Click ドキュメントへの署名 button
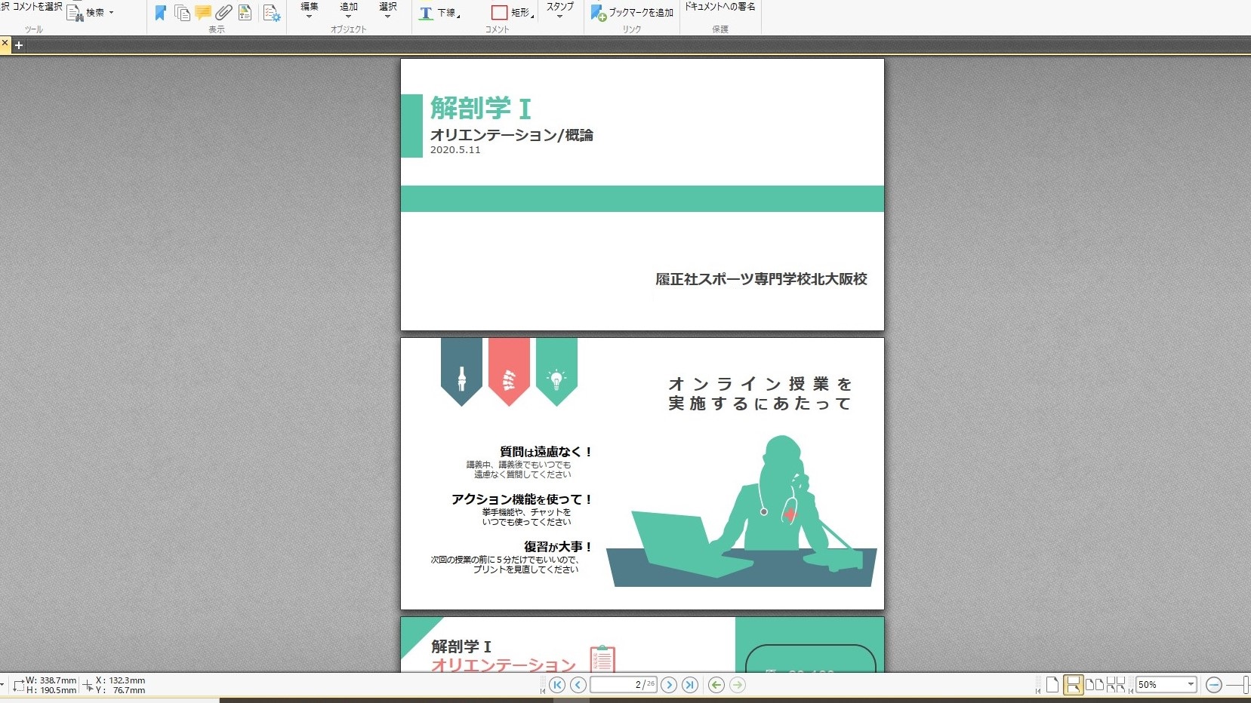Viewport: 1251px width, 703px height. [x=719, y=7]
